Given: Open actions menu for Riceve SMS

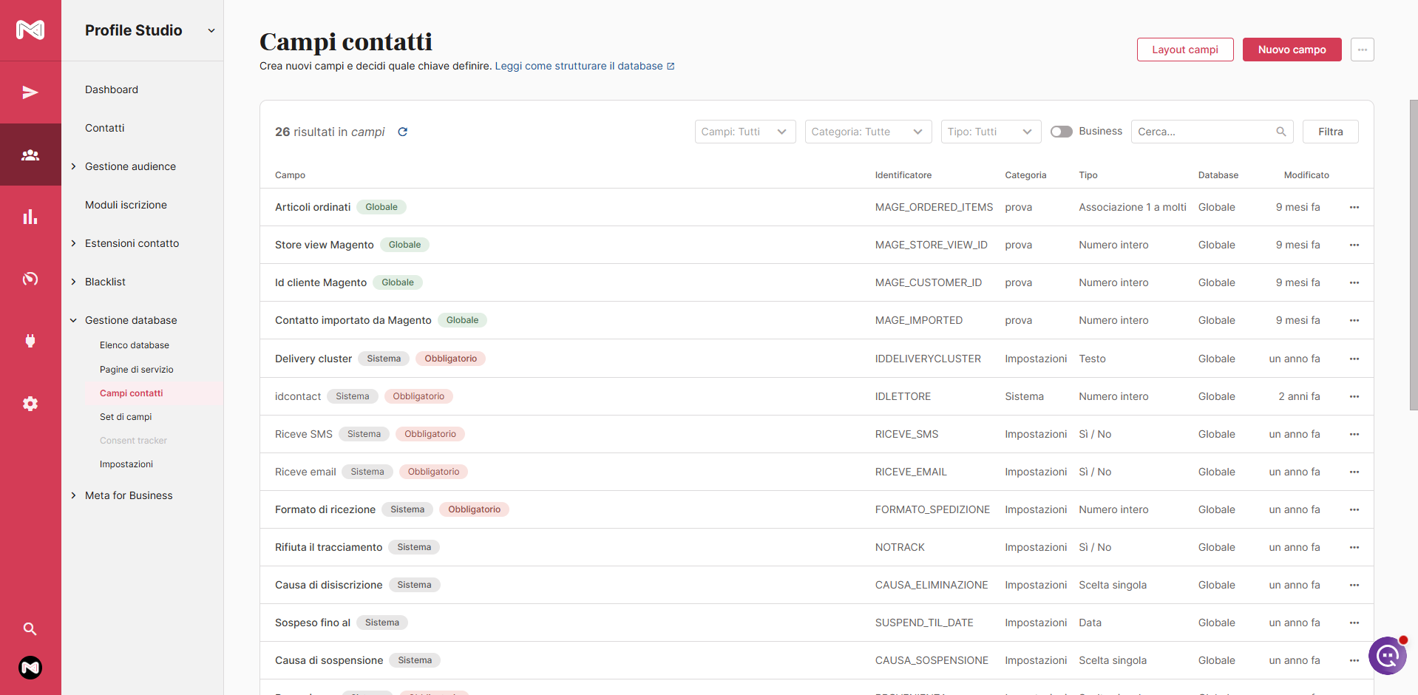Looking at the screenshot, I should tap(1354, 434).
